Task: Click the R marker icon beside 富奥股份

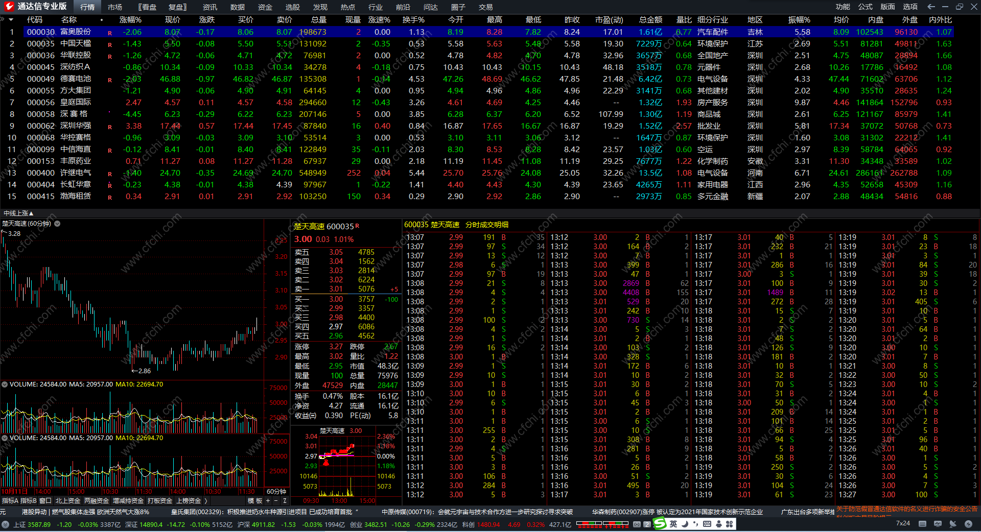Action: click(110, 33)
